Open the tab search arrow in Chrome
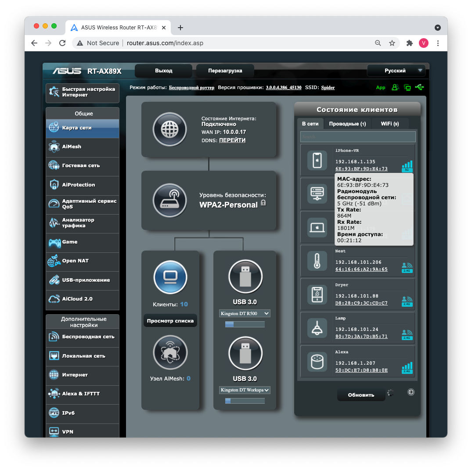The height and width of the screenshot is (470, 472). [x=438, y=28]
